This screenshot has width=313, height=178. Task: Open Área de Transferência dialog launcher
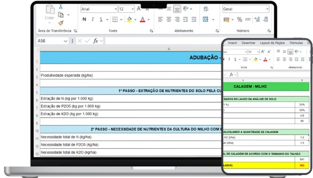[x=75, y=31]
